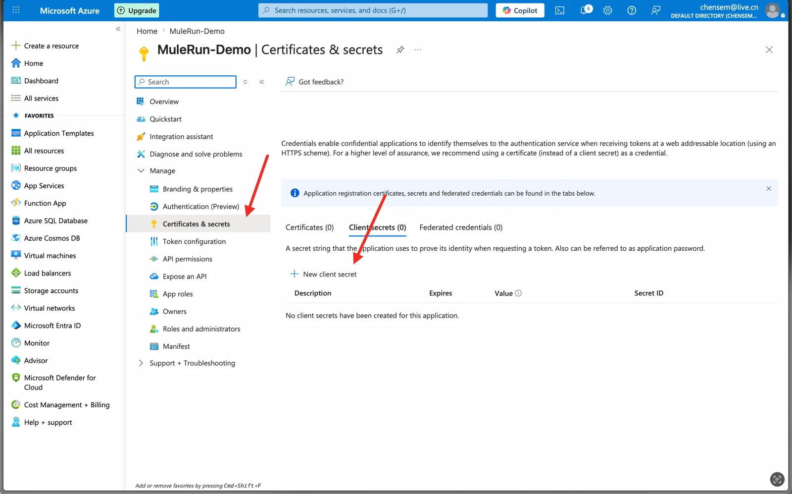Open Microsoft Entra ID favorite

52,326
